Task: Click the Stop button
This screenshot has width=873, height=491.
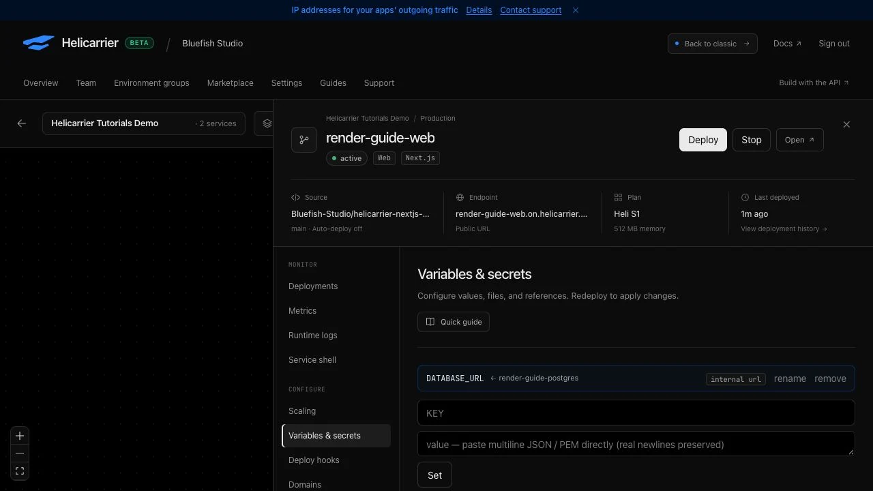Action: [752, 140]
